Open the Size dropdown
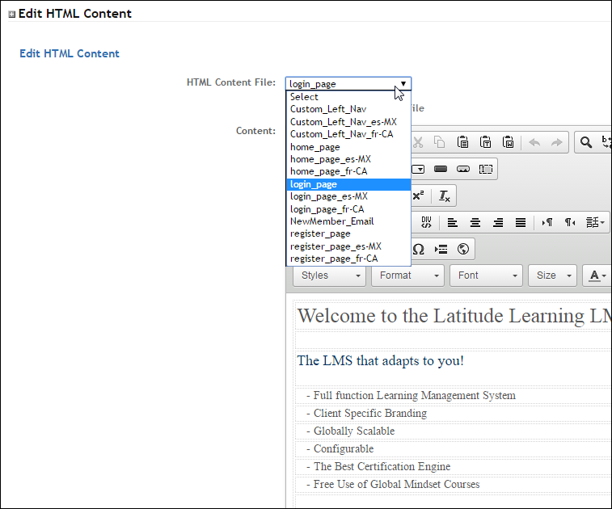This screenshot has height=509, width=612. [552, 276]
